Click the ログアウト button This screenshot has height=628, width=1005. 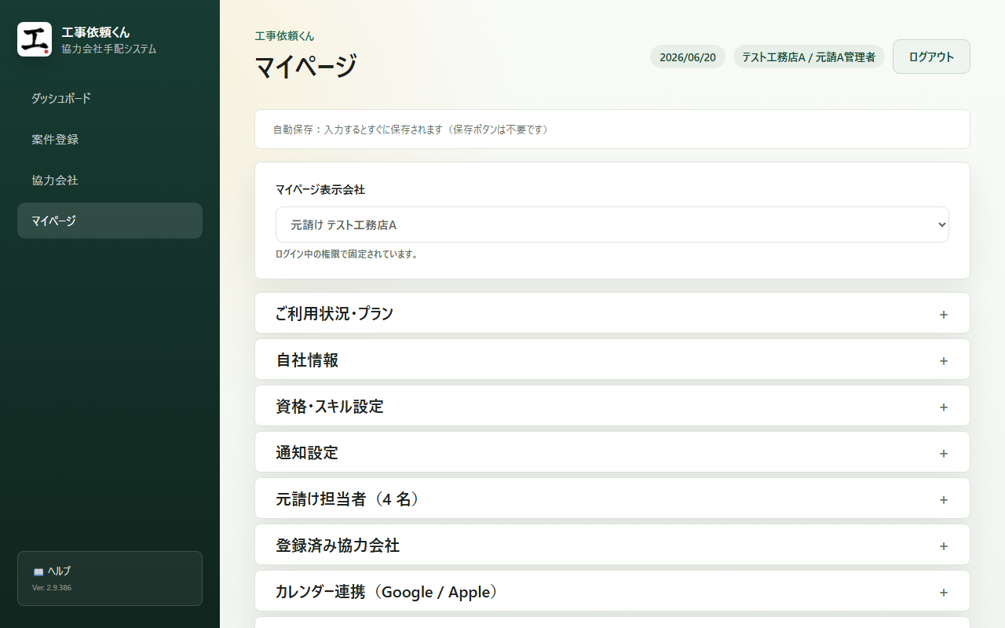coord(931,57)
